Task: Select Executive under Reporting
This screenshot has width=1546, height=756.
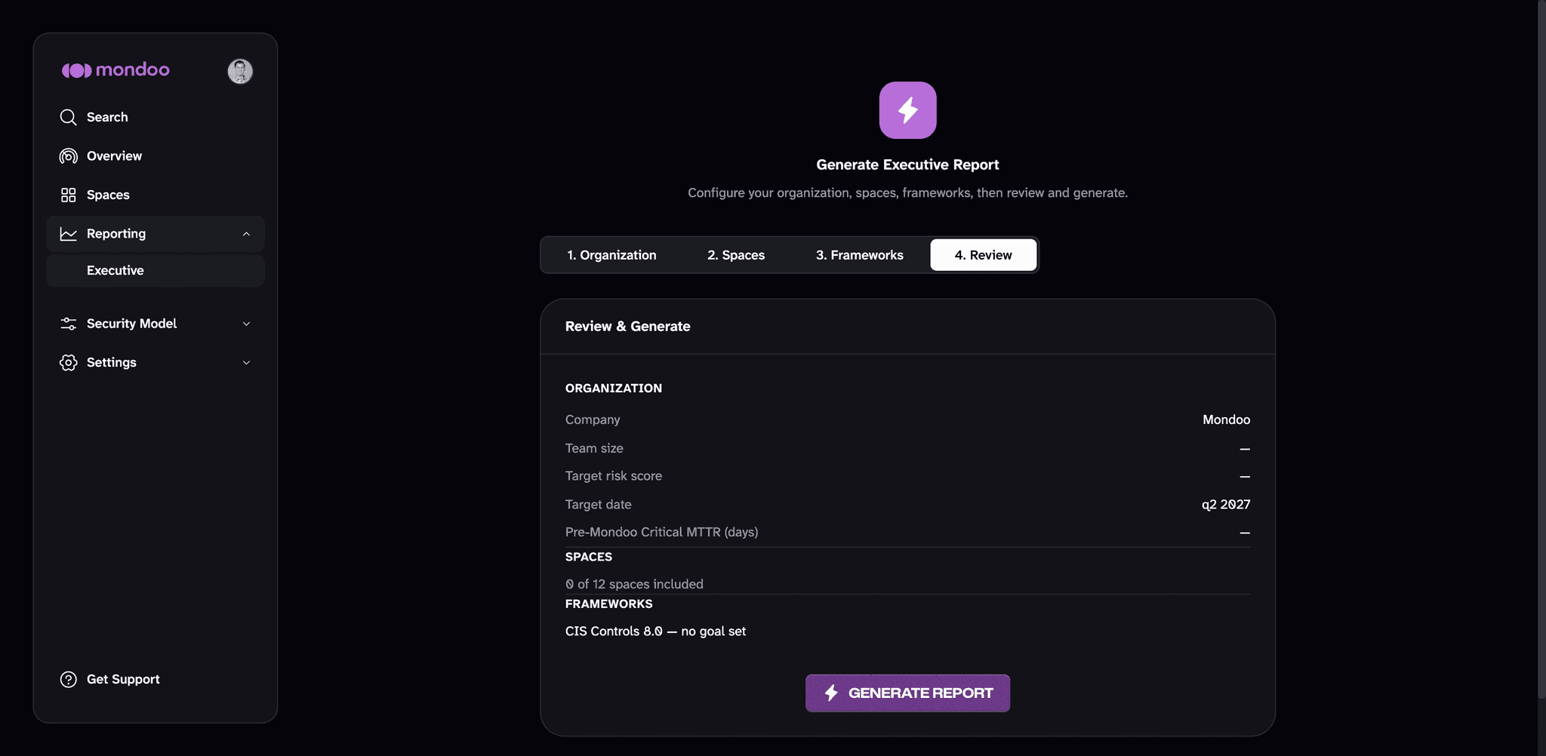Action: click(155, 271)
